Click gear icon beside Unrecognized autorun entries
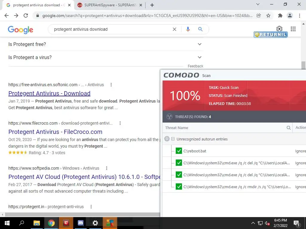 click(x=167, y=139)
